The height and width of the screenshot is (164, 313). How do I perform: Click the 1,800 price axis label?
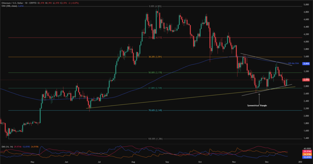306,123
